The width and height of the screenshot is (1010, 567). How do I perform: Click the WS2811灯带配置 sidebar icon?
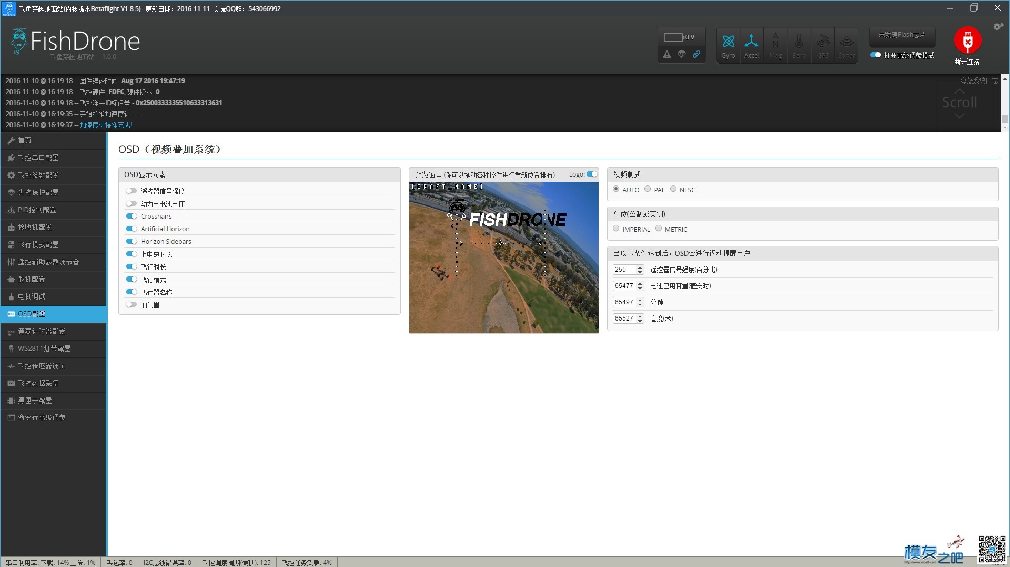[x=11, y=348]
